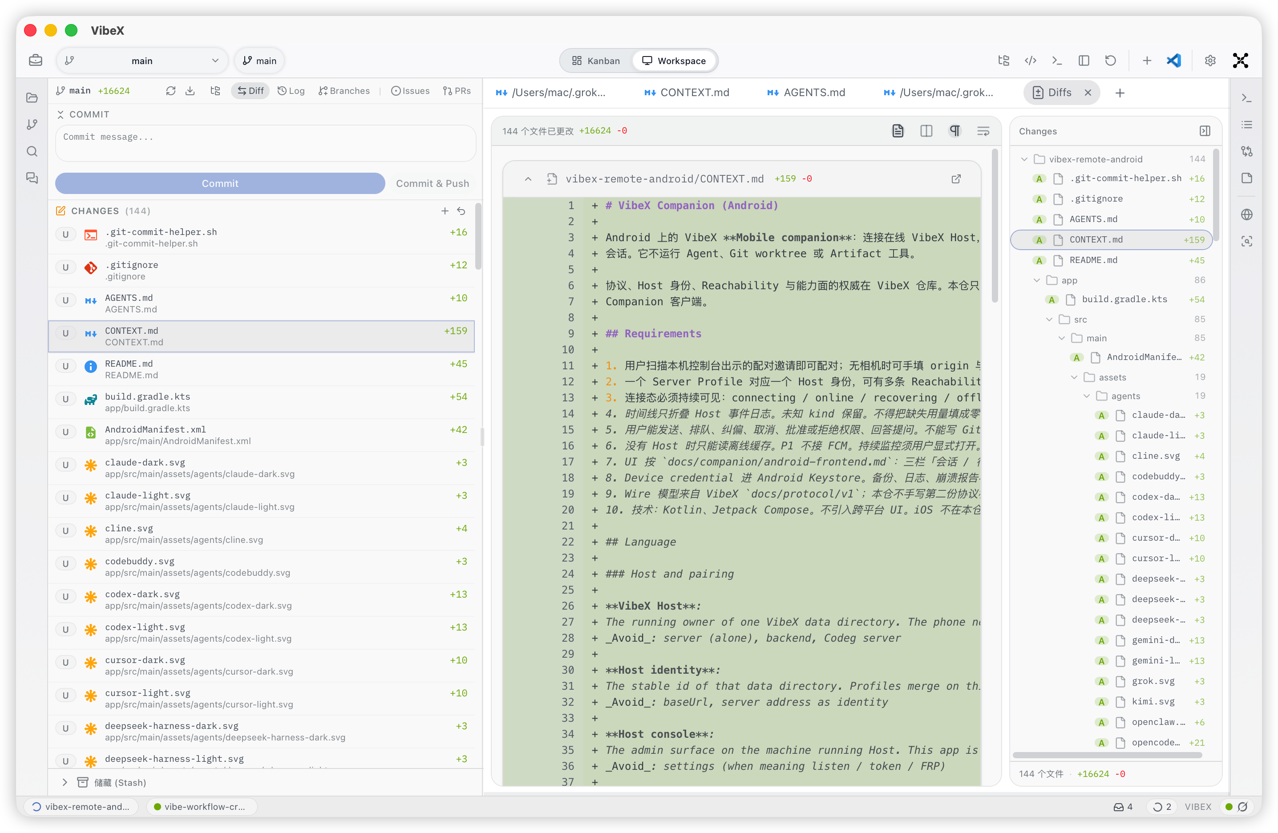The height and width of the screenshot is (833, 1278).
Task: Click the file tree toolbar icon
Action: coord(1003,61)
